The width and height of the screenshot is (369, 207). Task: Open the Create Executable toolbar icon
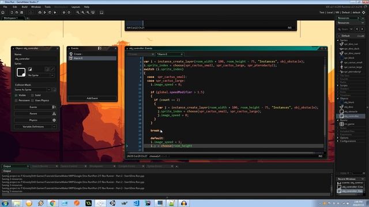pos(31,13)
